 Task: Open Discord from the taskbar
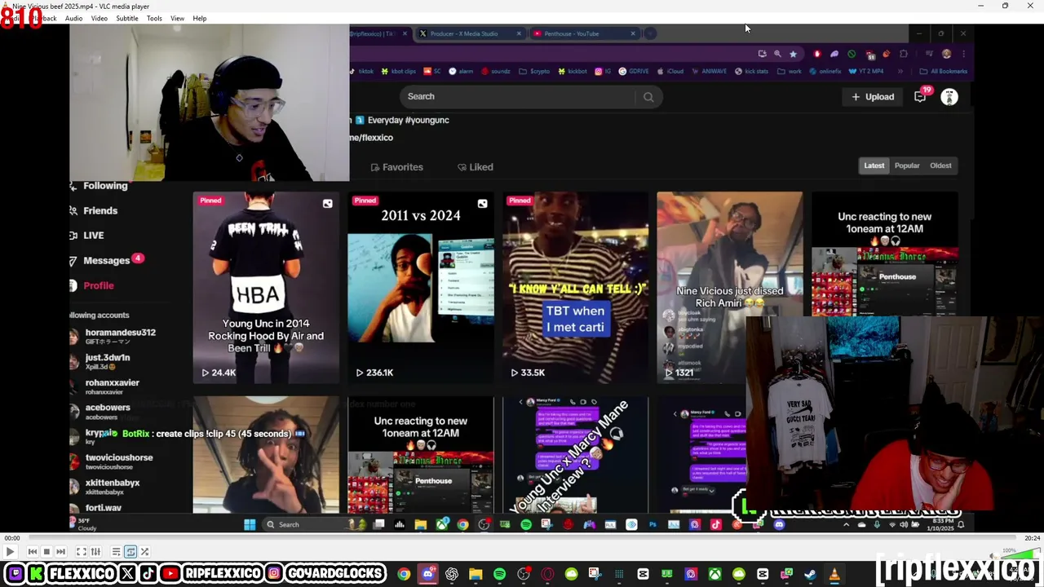point(427,575)
